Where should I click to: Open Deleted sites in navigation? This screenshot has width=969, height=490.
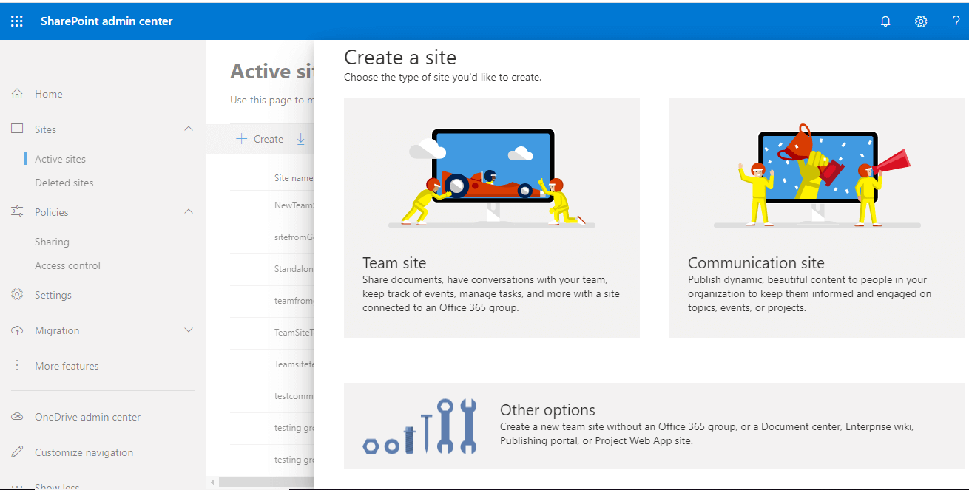coord(64,183)
